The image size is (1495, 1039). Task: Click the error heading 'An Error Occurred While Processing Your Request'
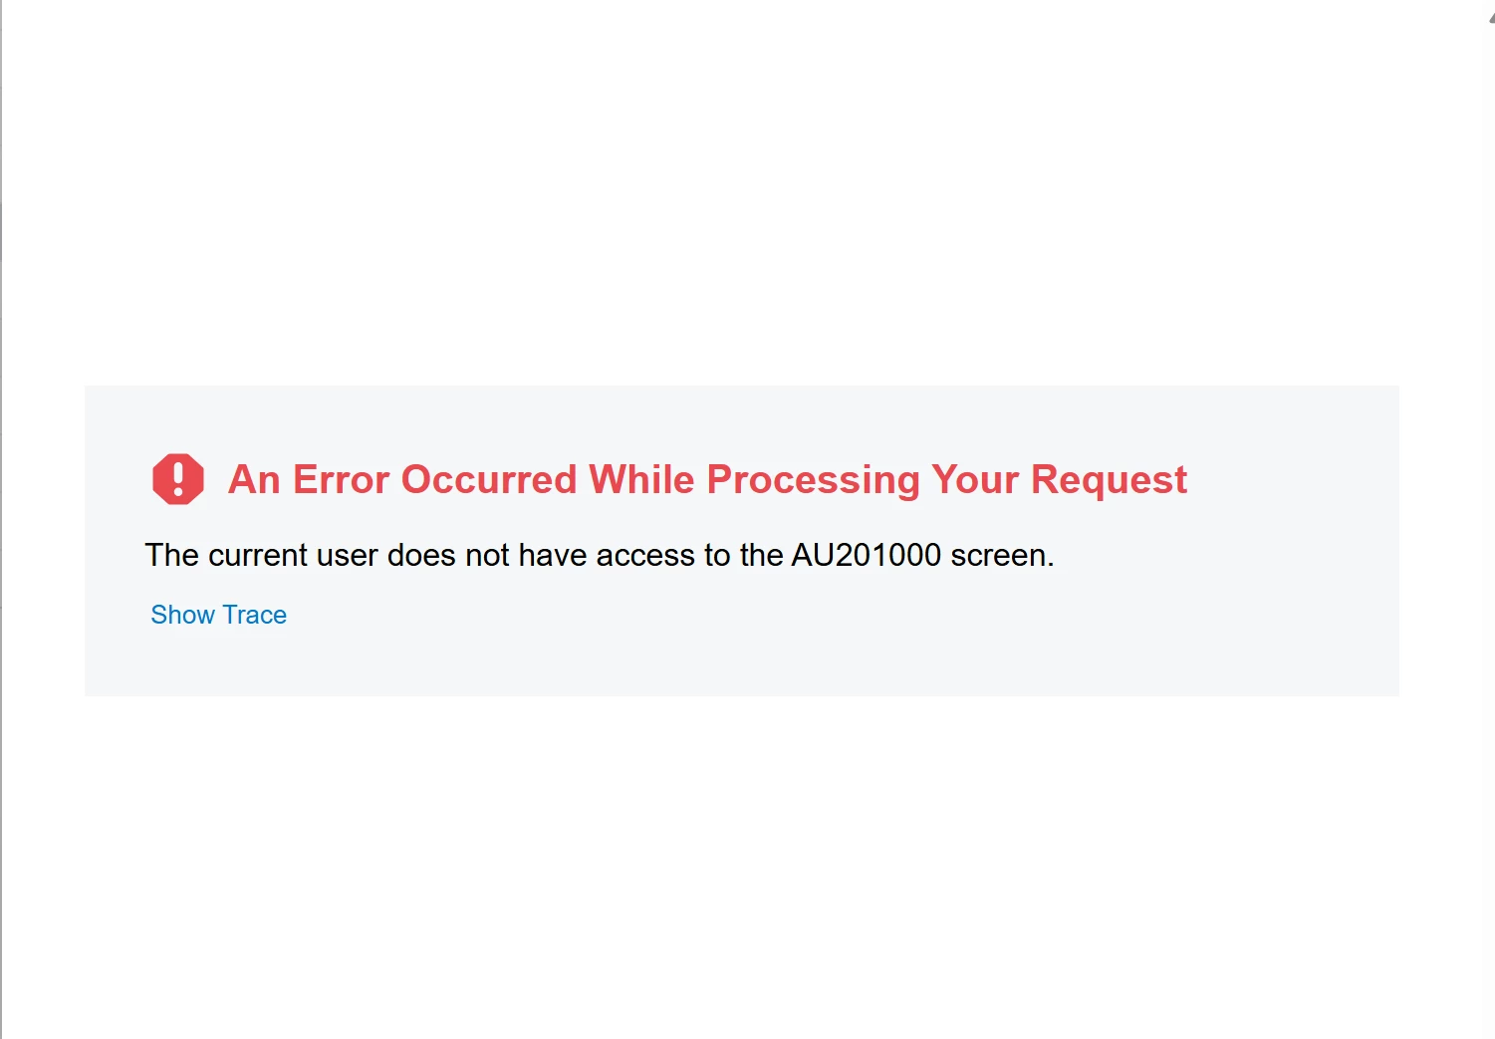707,480
